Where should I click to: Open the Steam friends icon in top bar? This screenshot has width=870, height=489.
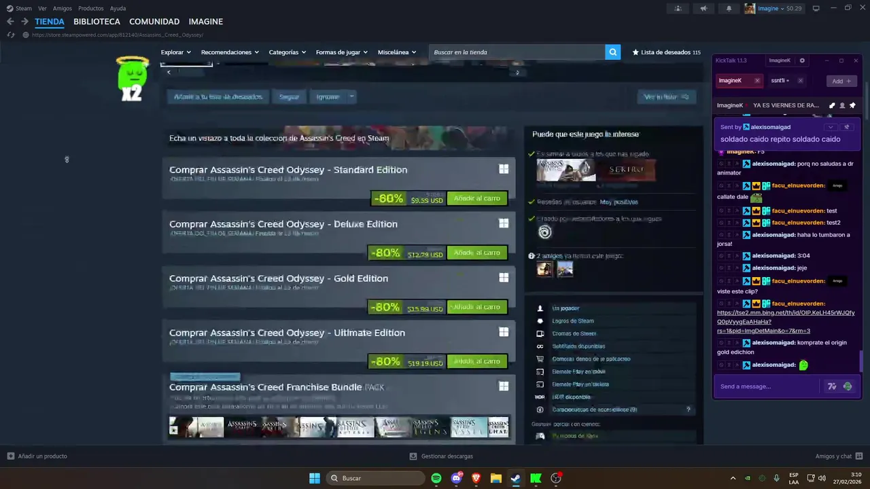click(x=678, y=8)
